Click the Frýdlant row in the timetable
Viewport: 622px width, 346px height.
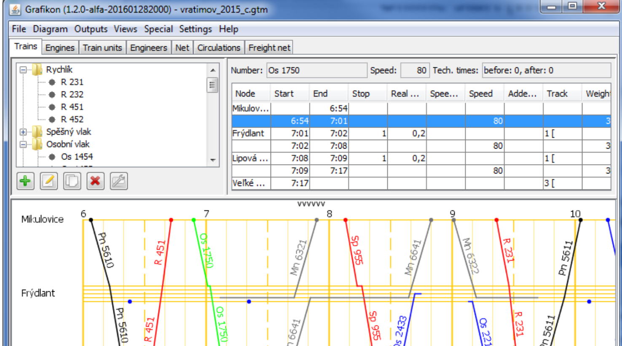tap(248, 133)
